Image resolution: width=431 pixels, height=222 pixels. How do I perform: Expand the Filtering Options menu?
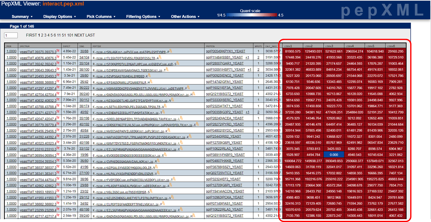coord(143,17)
